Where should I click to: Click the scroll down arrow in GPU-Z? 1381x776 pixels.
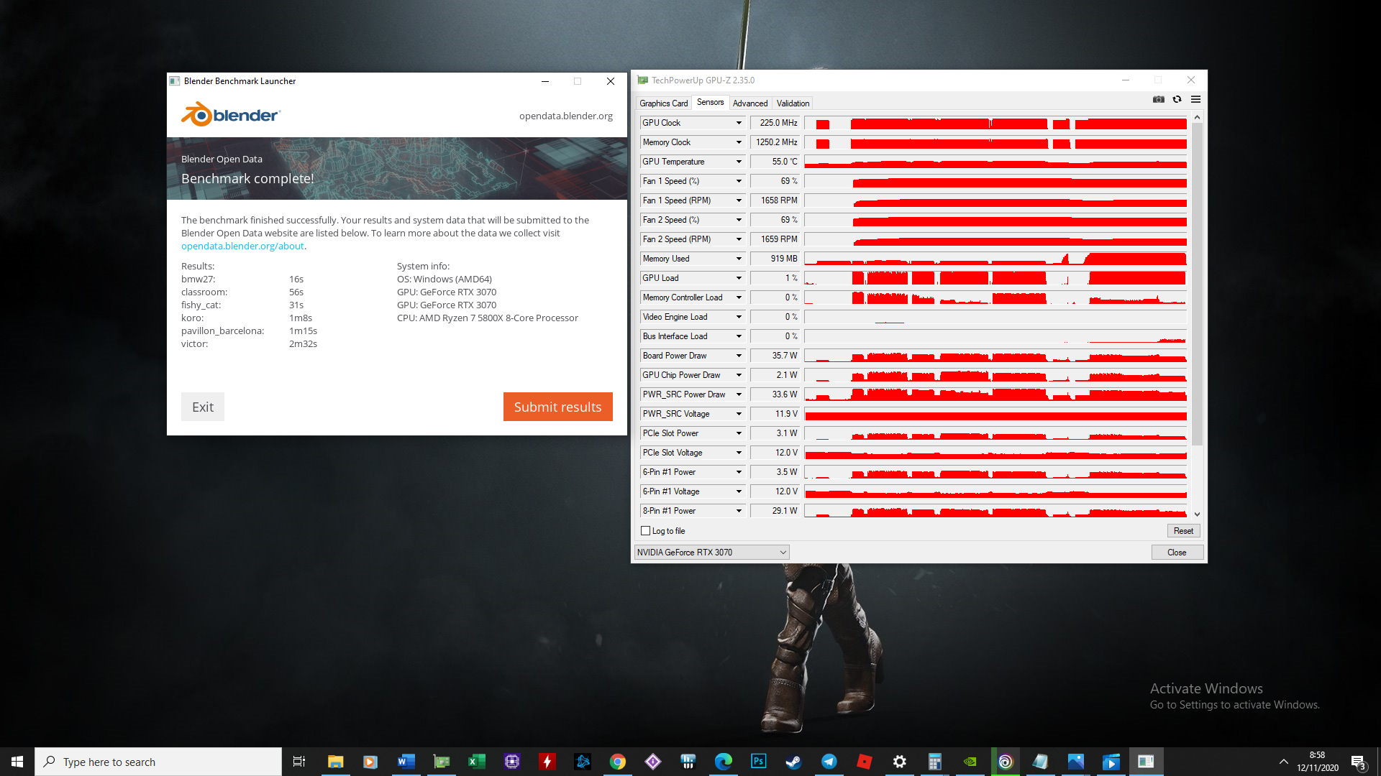pos(1197,514)
